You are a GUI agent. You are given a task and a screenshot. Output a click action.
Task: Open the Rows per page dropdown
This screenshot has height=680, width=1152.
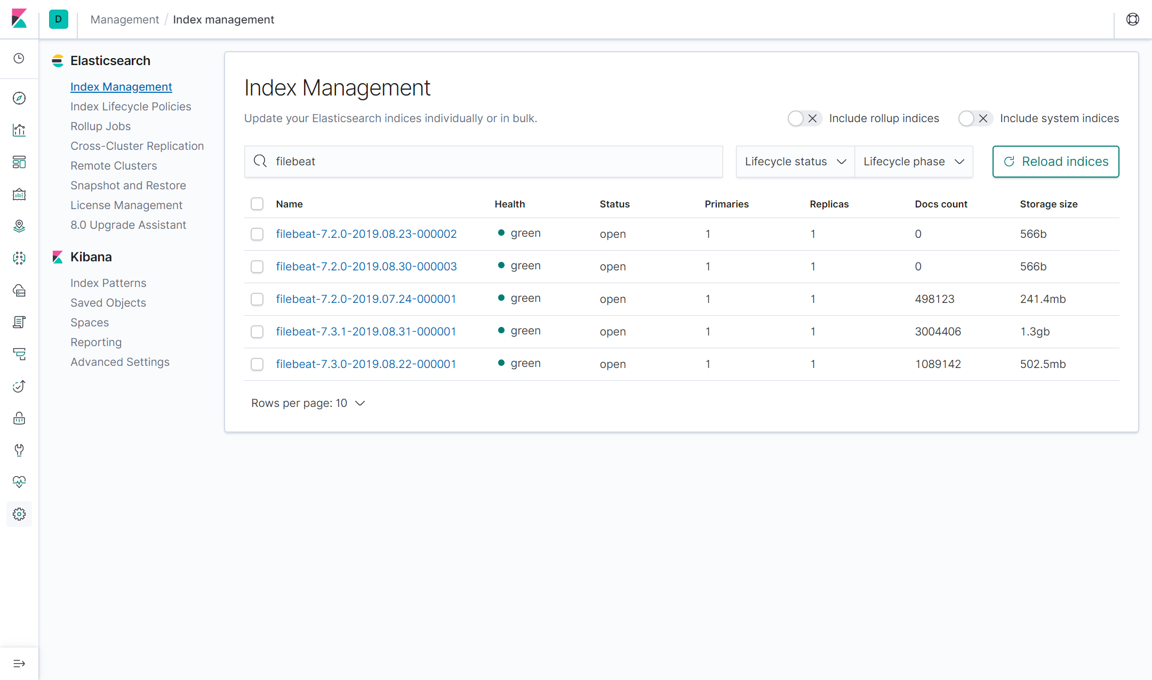308,403
